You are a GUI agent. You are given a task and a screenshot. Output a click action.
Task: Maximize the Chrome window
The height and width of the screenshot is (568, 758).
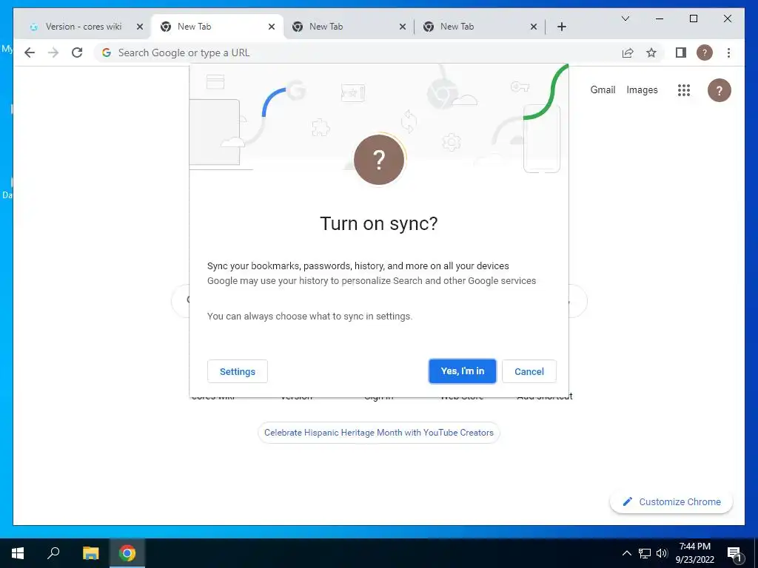[693, 18]
